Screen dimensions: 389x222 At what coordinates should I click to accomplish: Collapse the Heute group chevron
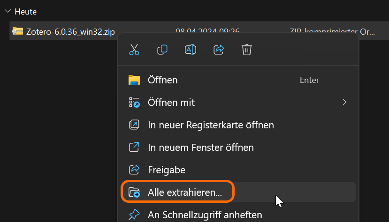pos(7,11)
